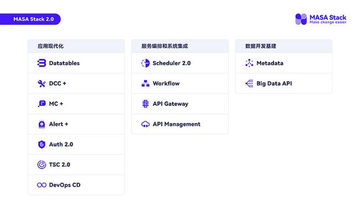Open the 应用现代化 section header

(76, 46)
